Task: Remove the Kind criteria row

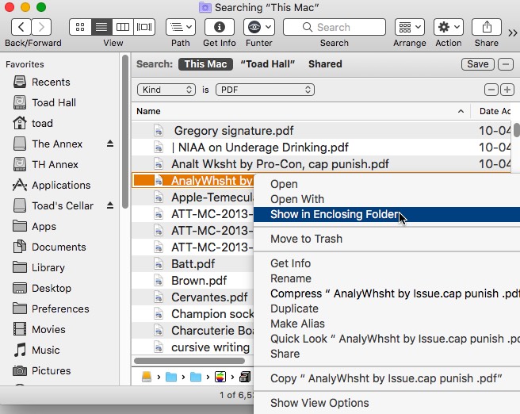Action: coord(491,90)
